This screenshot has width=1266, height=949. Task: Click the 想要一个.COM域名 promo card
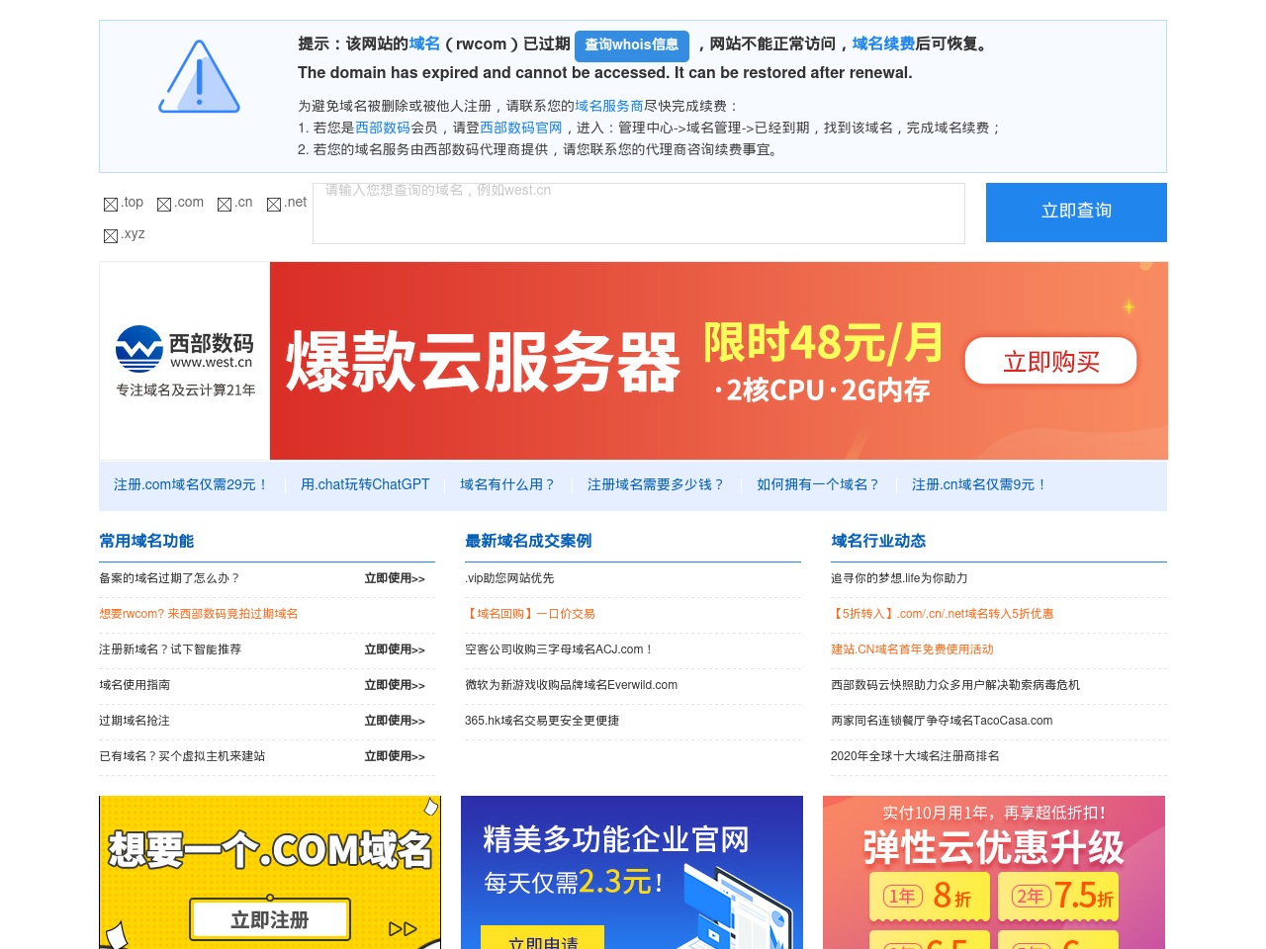pos(270,872)
